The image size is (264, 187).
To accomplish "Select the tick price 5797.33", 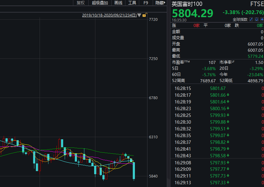I will (218, 183).
